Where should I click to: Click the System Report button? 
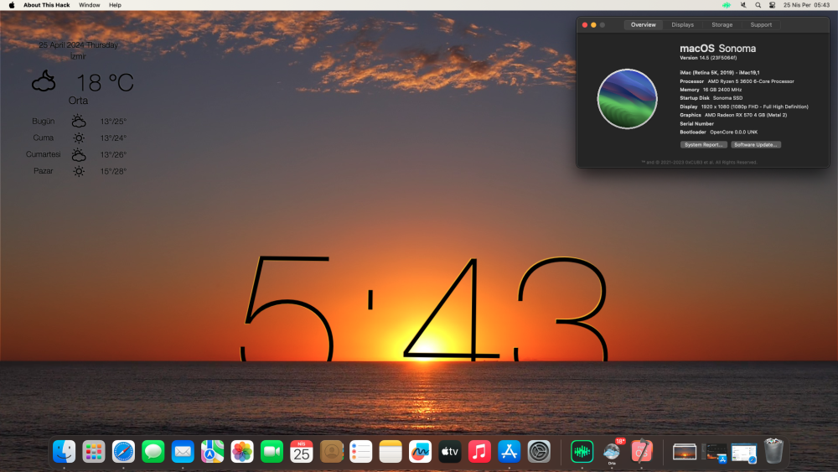[x=703, y=144]
